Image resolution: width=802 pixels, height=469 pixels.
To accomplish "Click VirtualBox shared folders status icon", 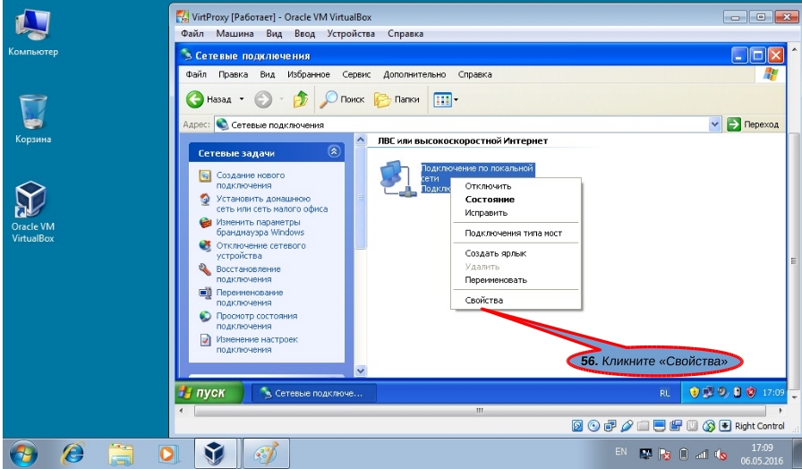I will (643, 425).
